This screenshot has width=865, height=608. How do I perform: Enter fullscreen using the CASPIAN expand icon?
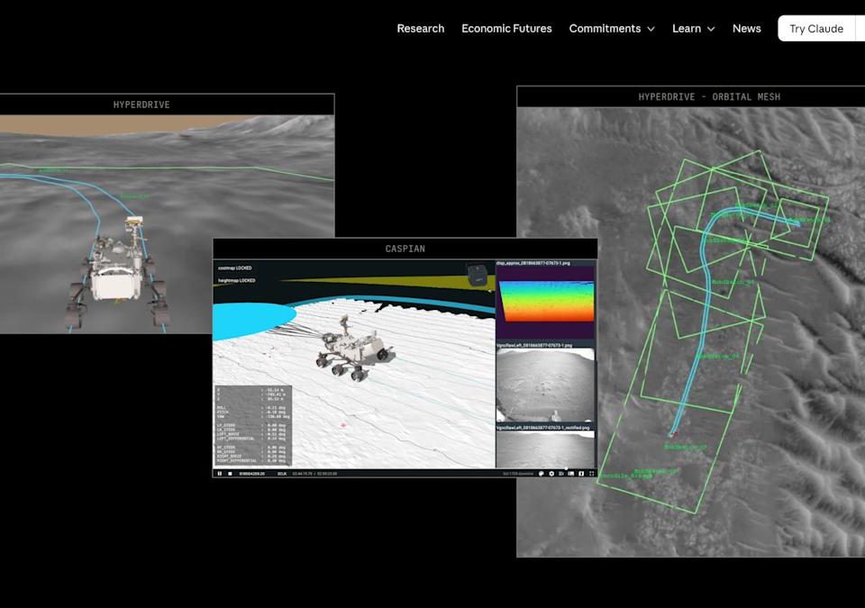591,473
